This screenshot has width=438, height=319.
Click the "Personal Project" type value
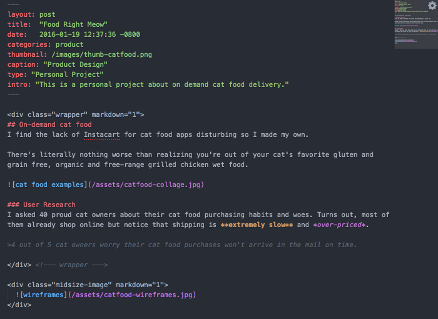[x=68, y=74]
